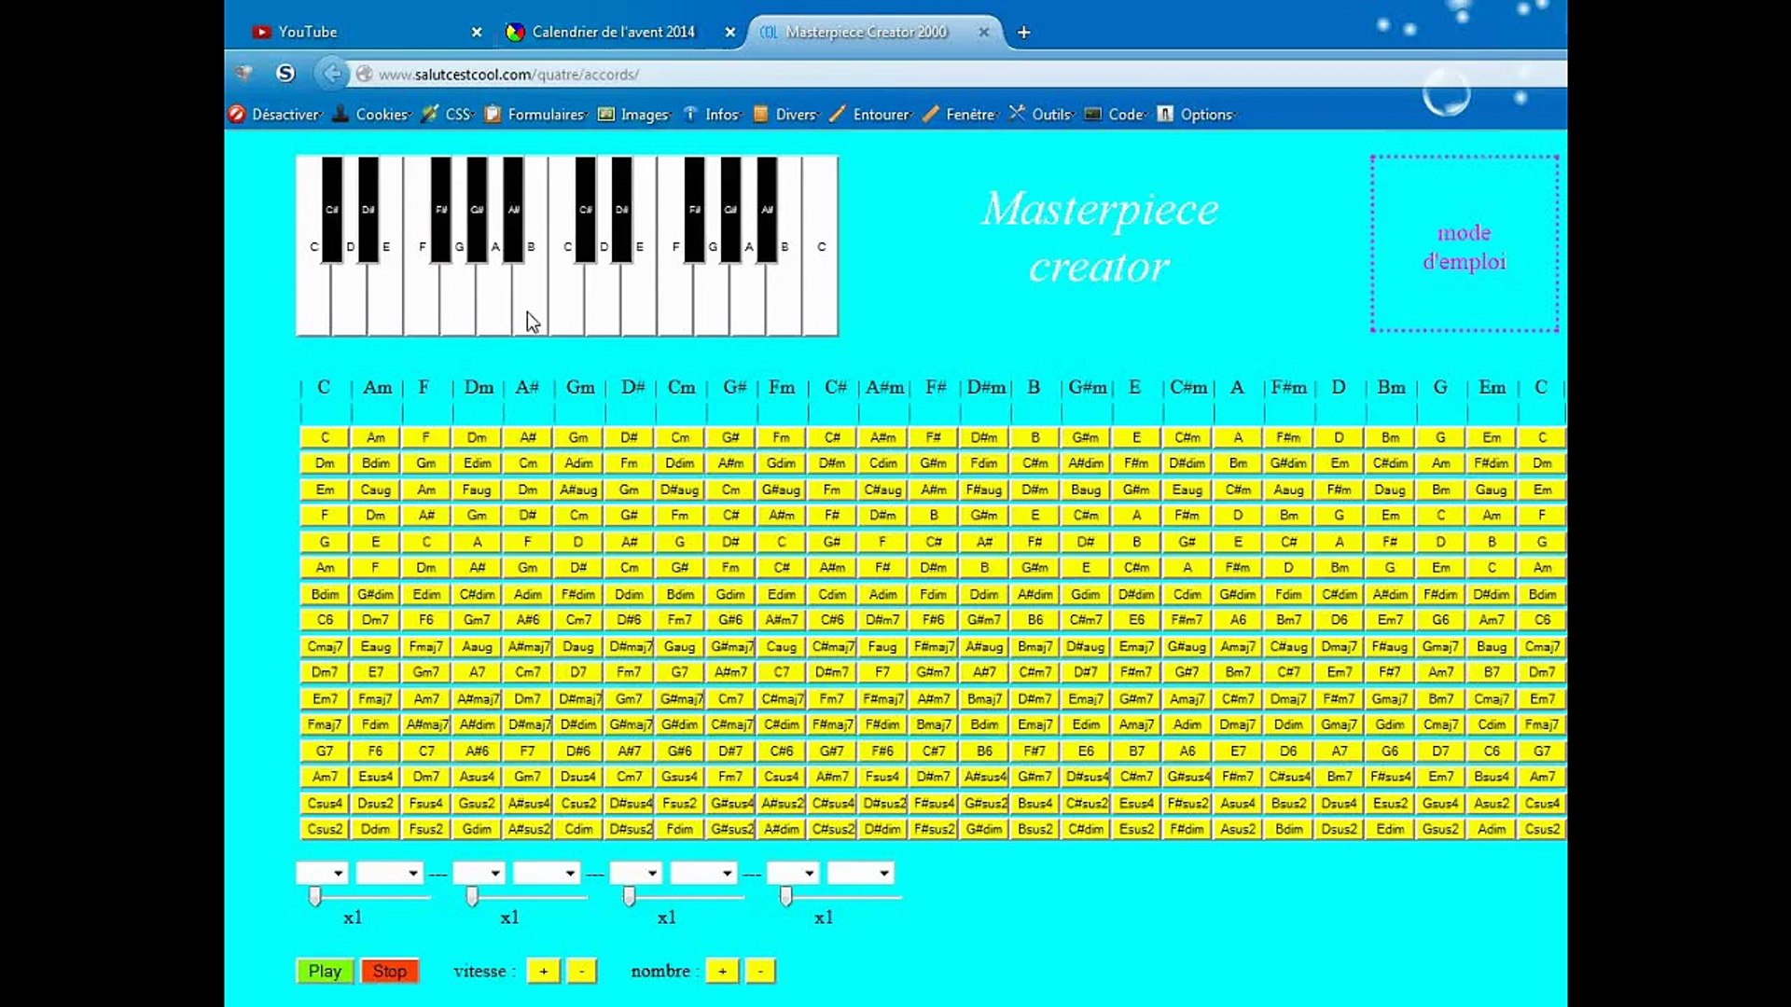Open the second chord type dropdown
This screenshot has height=1007, width=1791.
pyautogui.click(x=546, y=873)
